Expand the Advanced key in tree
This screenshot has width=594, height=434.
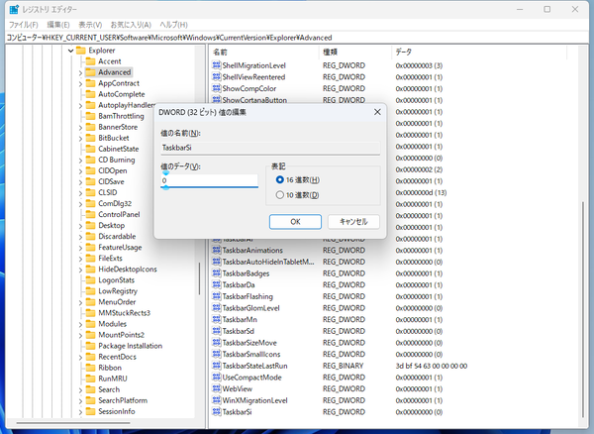[80, 72]
